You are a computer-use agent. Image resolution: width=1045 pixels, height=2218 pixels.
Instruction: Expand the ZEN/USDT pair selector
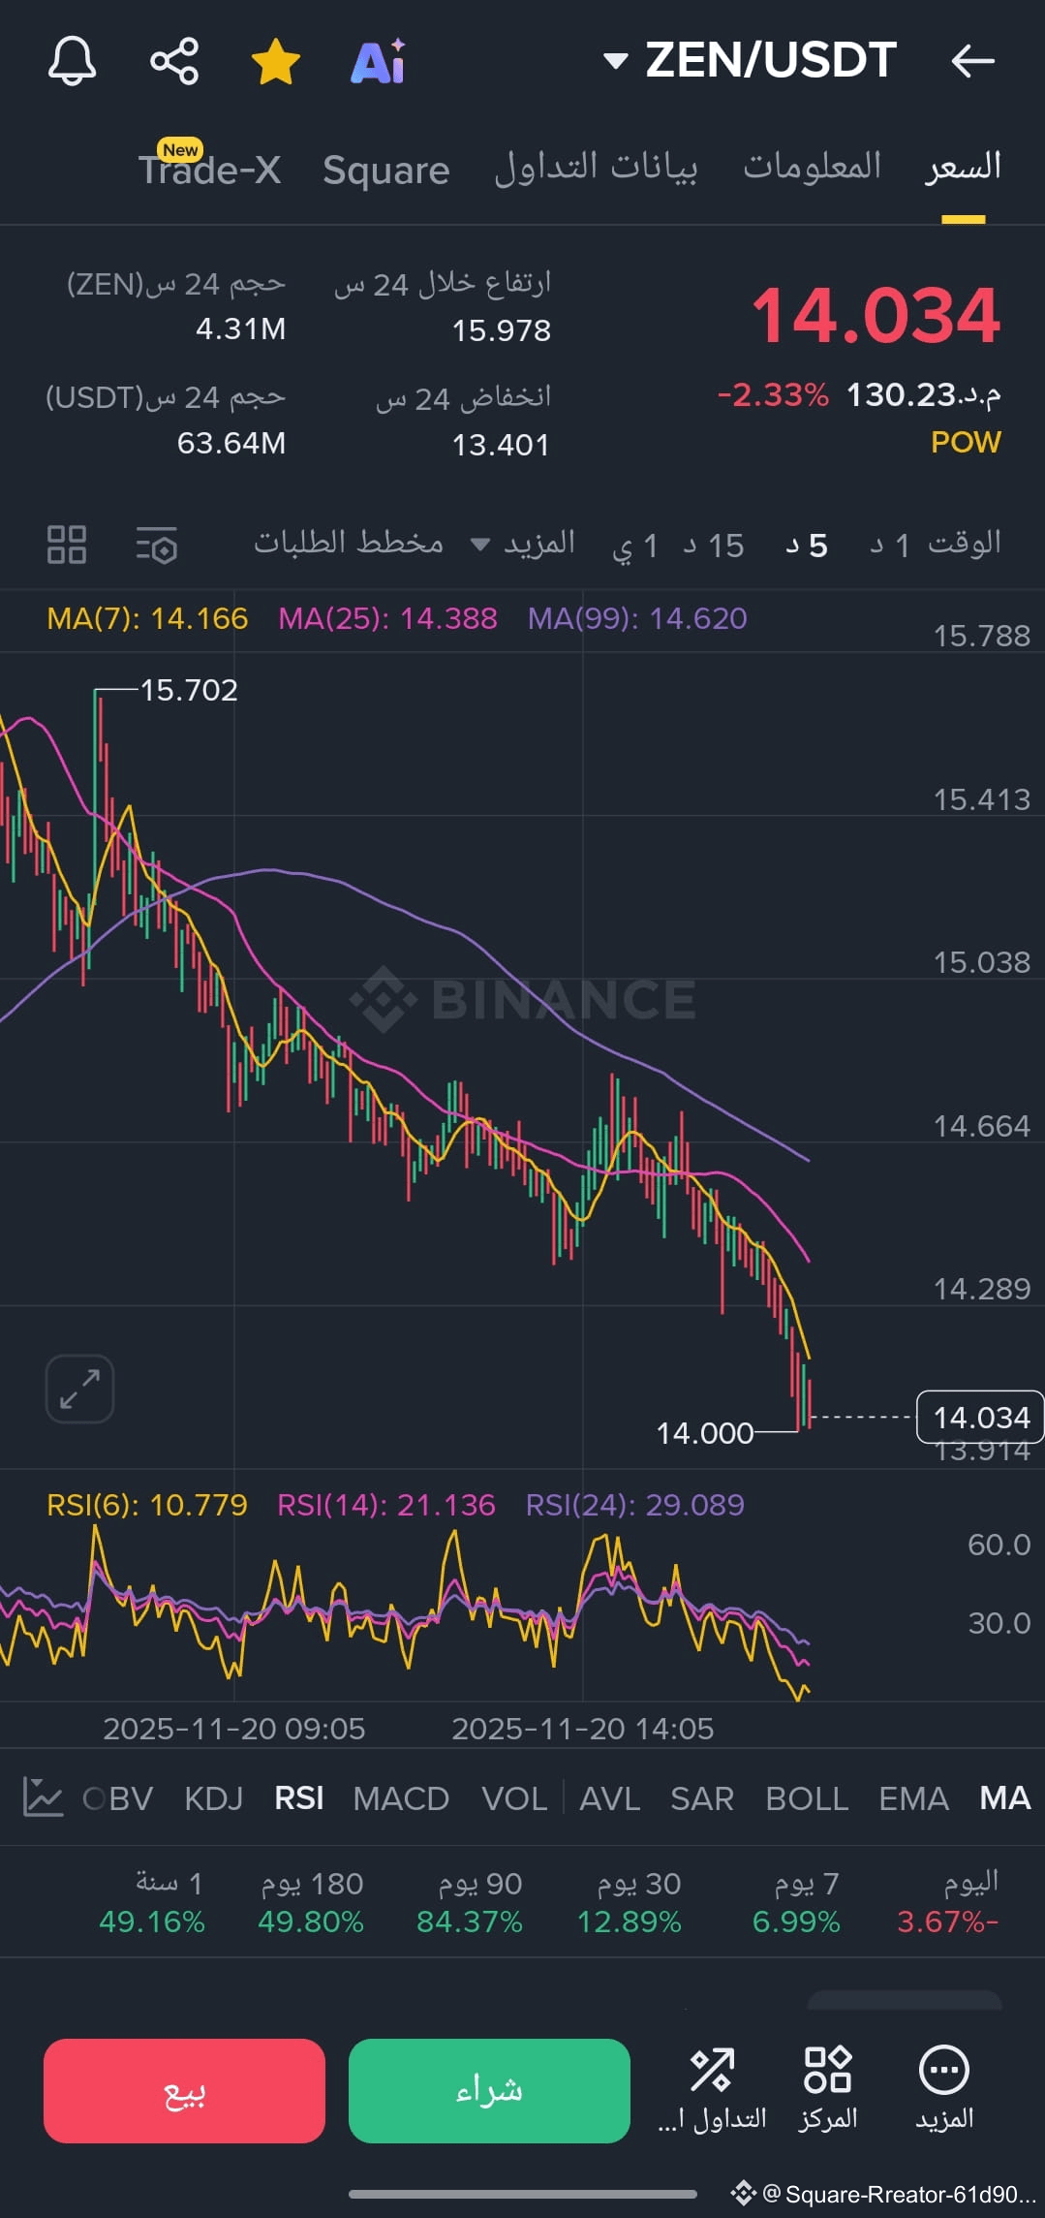750,60
